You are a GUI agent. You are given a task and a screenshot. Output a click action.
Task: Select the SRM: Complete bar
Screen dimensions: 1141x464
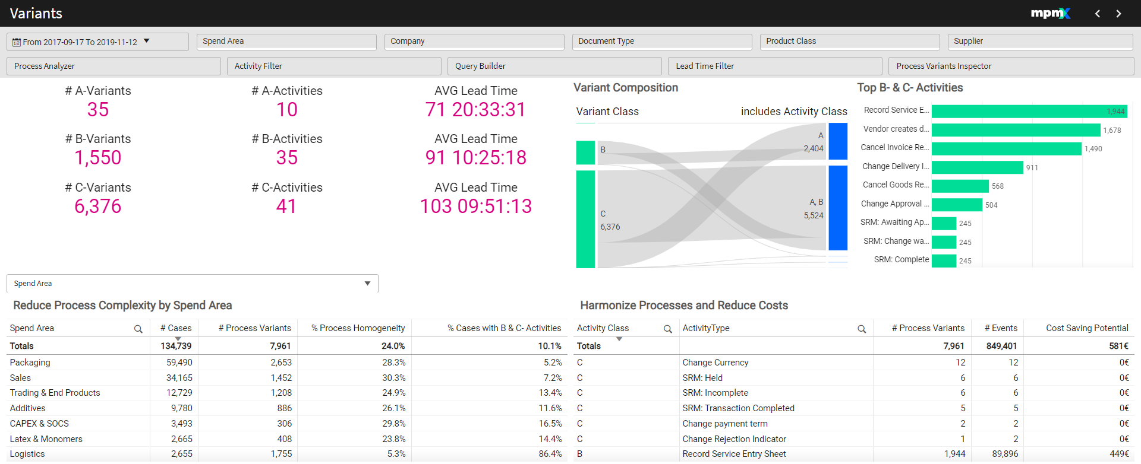point(944,260)
